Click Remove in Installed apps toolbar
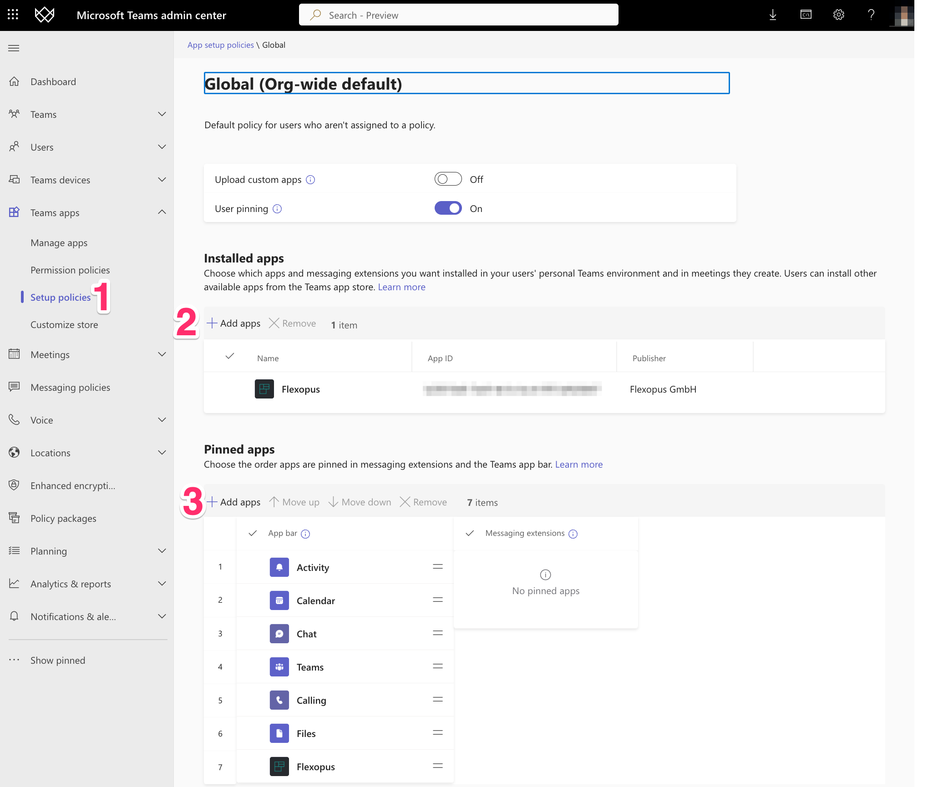Image resolution: width=933 pixels, height=787 pixels. coord(292,323)
